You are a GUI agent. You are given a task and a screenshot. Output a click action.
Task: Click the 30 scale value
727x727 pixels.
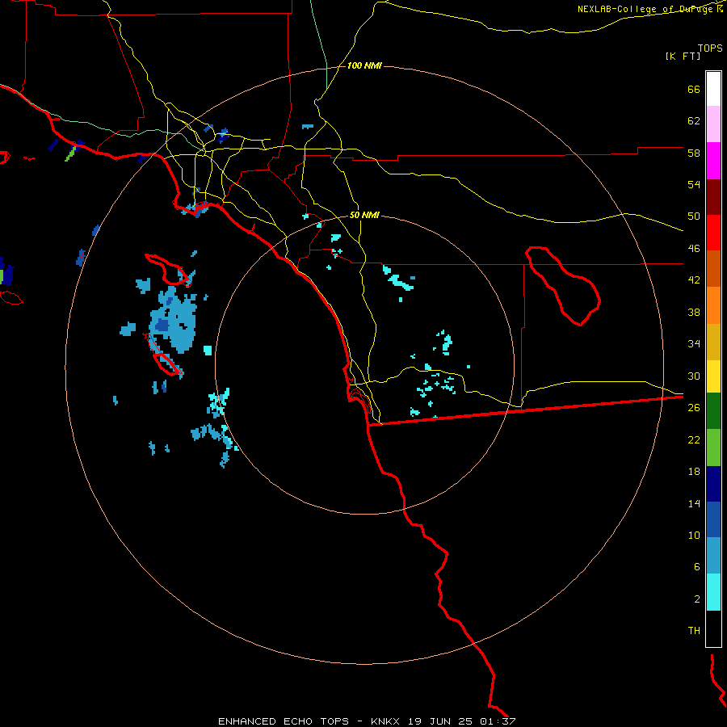pos(694,376)
